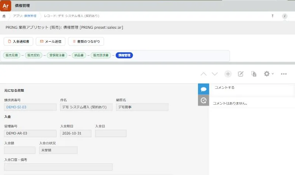This screenshot has width=295, height=175.
Task: Go to next record with down chevron
Action: (x=215, y=74)
